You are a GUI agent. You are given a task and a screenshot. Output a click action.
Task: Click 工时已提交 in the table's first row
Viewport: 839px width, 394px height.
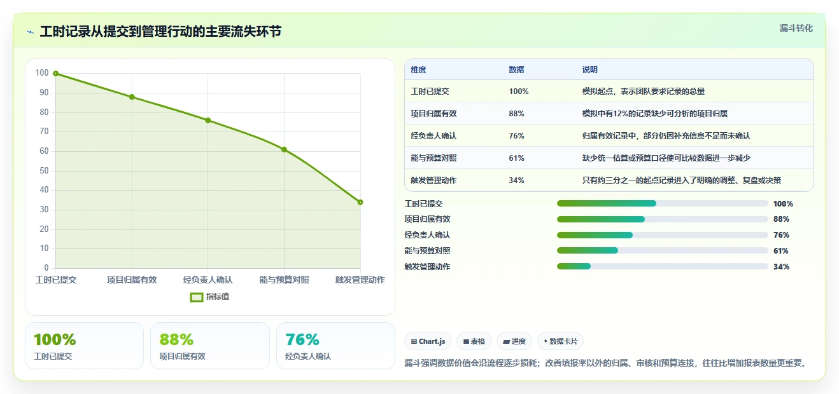[x=430, y=92]
